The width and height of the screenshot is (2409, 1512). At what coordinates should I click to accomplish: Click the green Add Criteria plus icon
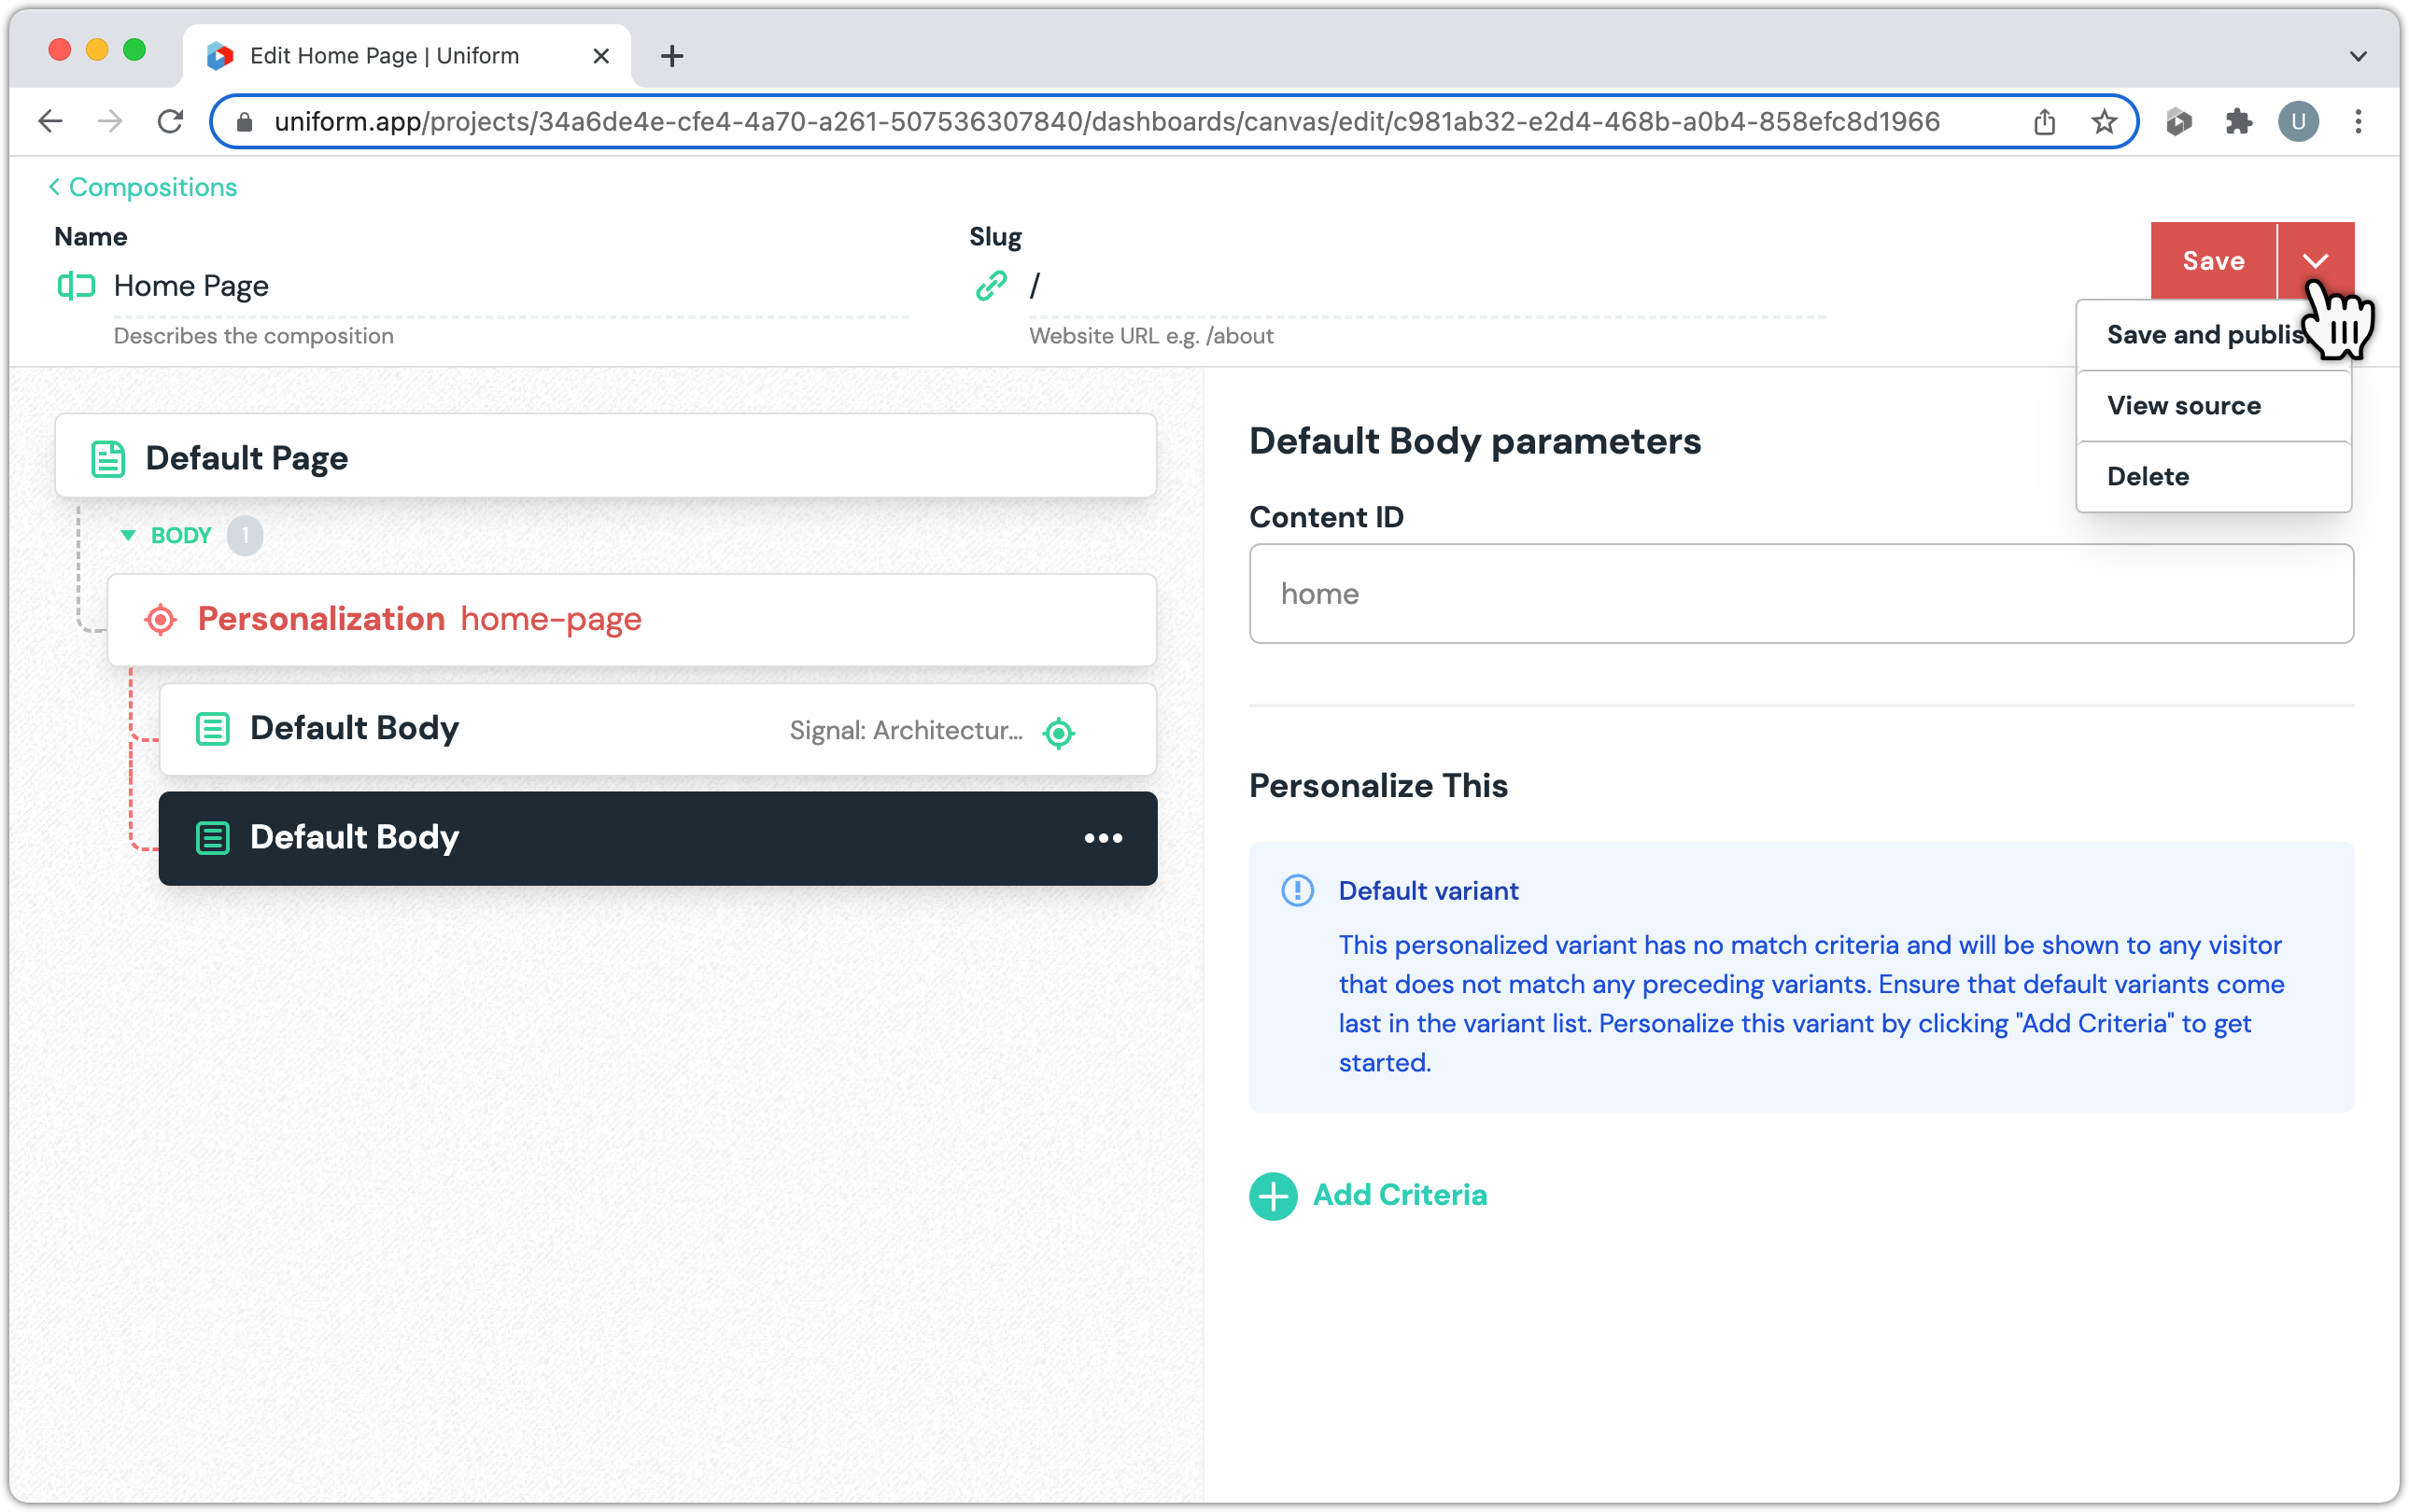pyautogui.click(x=1273, y=1196)
